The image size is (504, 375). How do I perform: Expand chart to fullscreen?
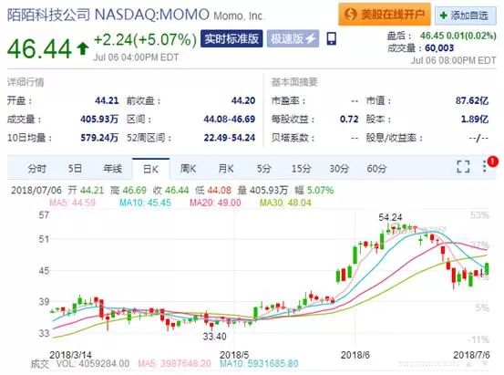(x=463, y=166)
